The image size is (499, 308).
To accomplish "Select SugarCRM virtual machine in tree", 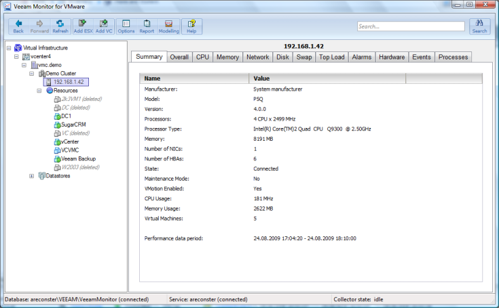I will 71,125.
